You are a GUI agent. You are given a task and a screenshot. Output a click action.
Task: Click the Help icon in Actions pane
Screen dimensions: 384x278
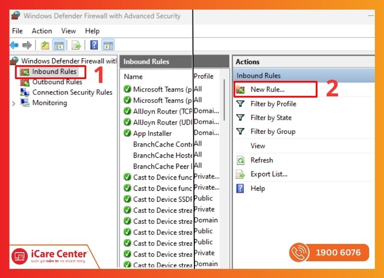tap(240, 188)
